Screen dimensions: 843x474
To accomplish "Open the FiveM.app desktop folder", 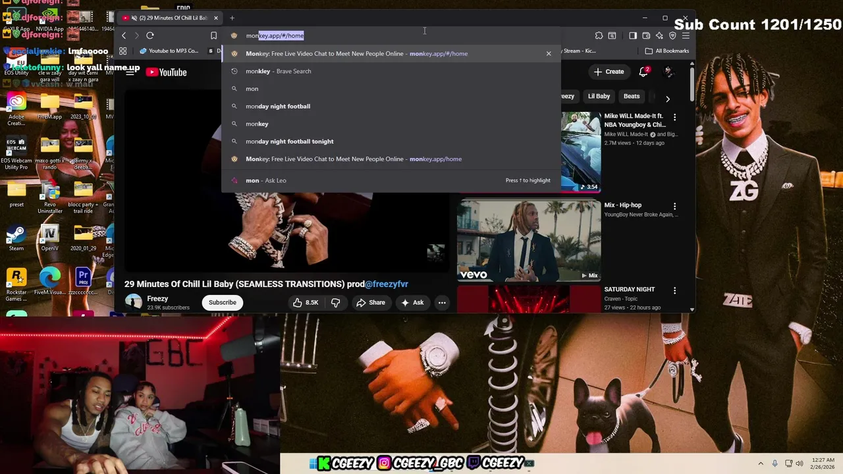I will click(x=49, y=107).
